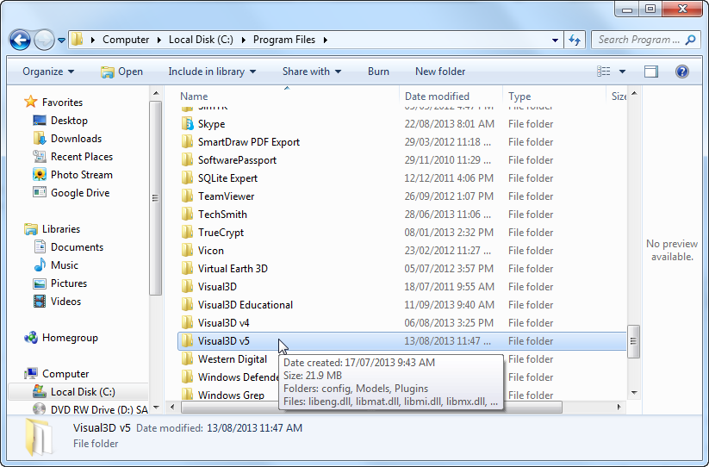Create a New folder
709x467 pixels.
click(440, 72)
